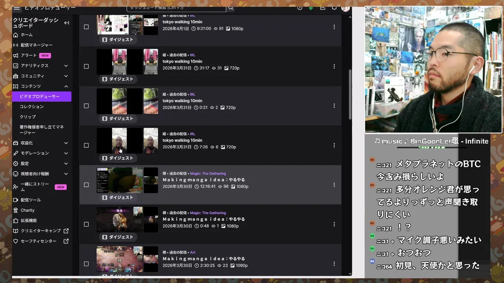Open the inbox icon in top bar
504x283 pixels.
coord(322,8)
